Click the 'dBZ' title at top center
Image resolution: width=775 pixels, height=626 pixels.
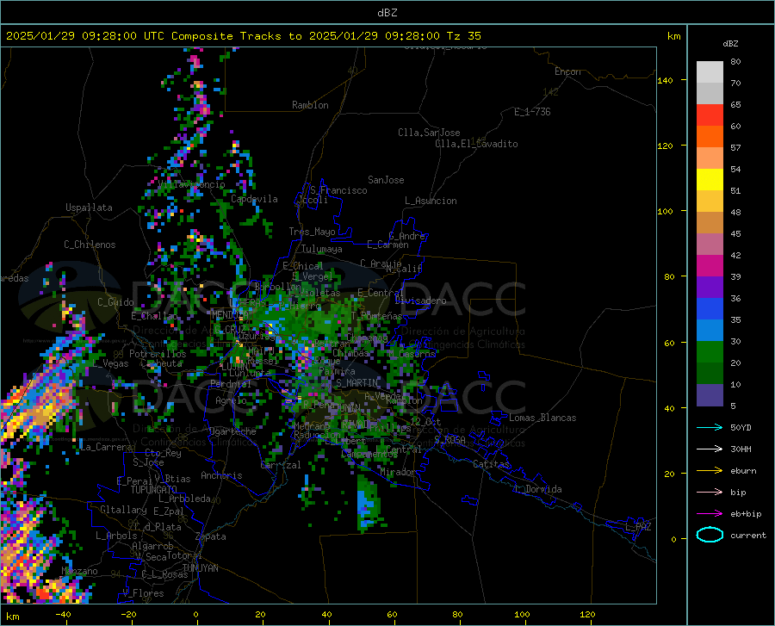coord(387,13)
